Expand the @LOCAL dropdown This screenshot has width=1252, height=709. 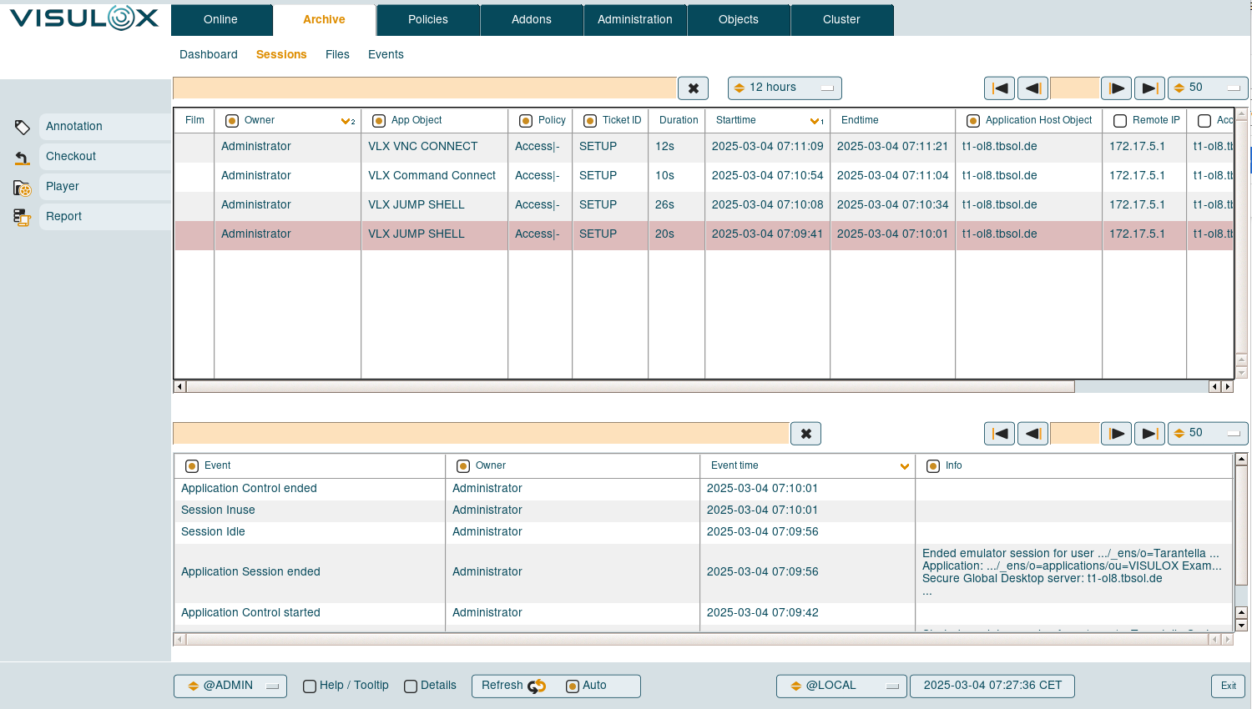coord(841,686)
